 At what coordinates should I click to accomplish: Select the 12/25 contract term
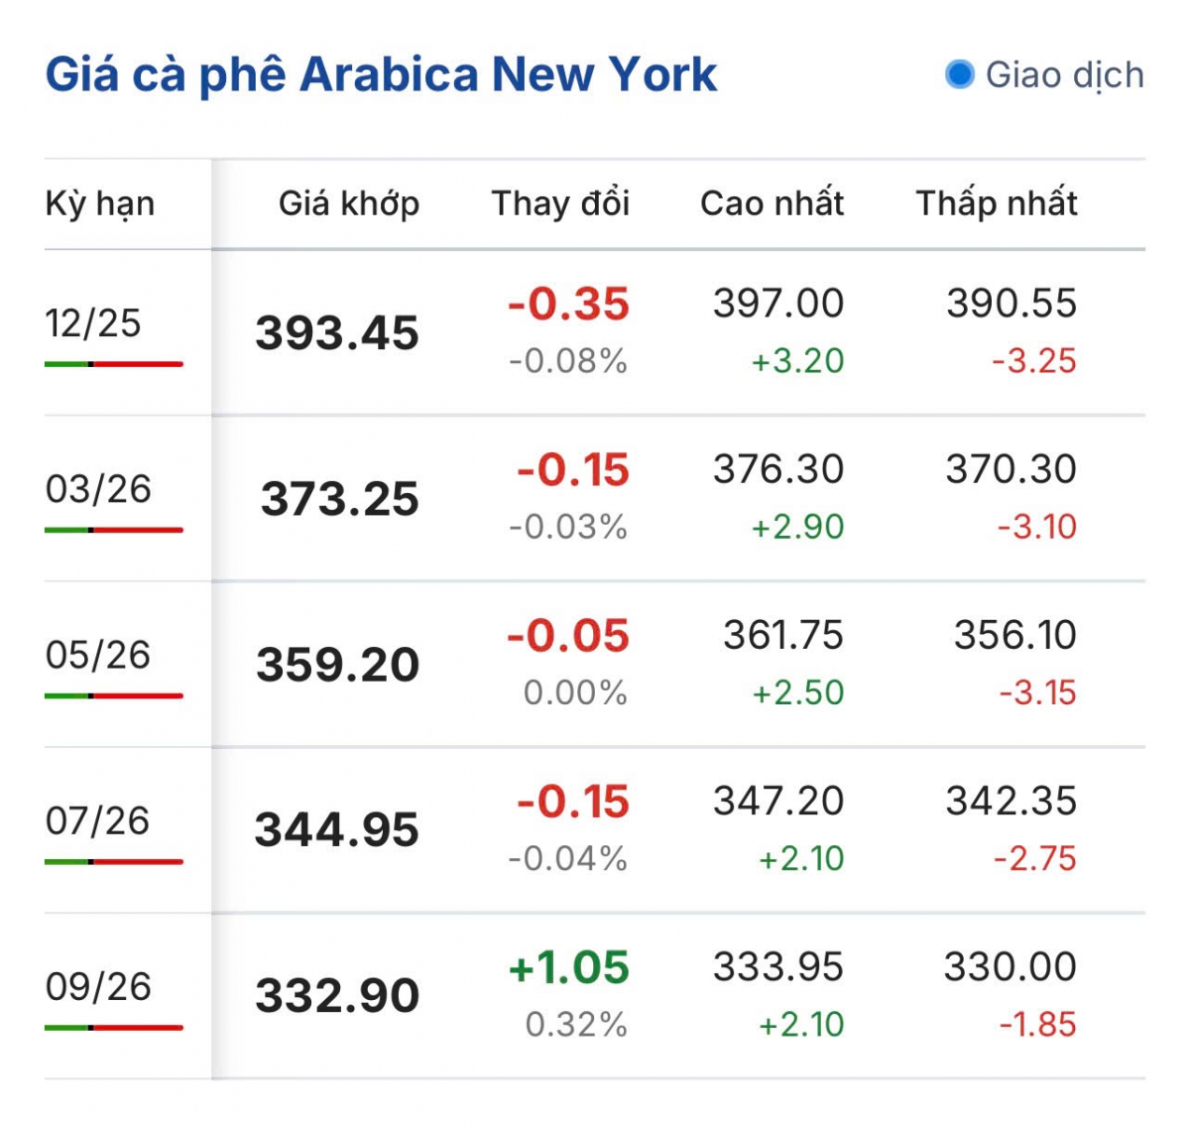point(93,323)
